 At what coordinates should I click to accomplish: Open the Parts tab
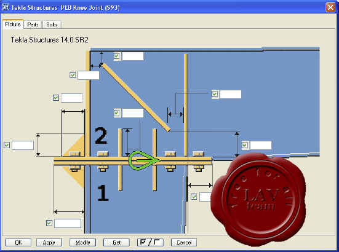tap(33, 25)
